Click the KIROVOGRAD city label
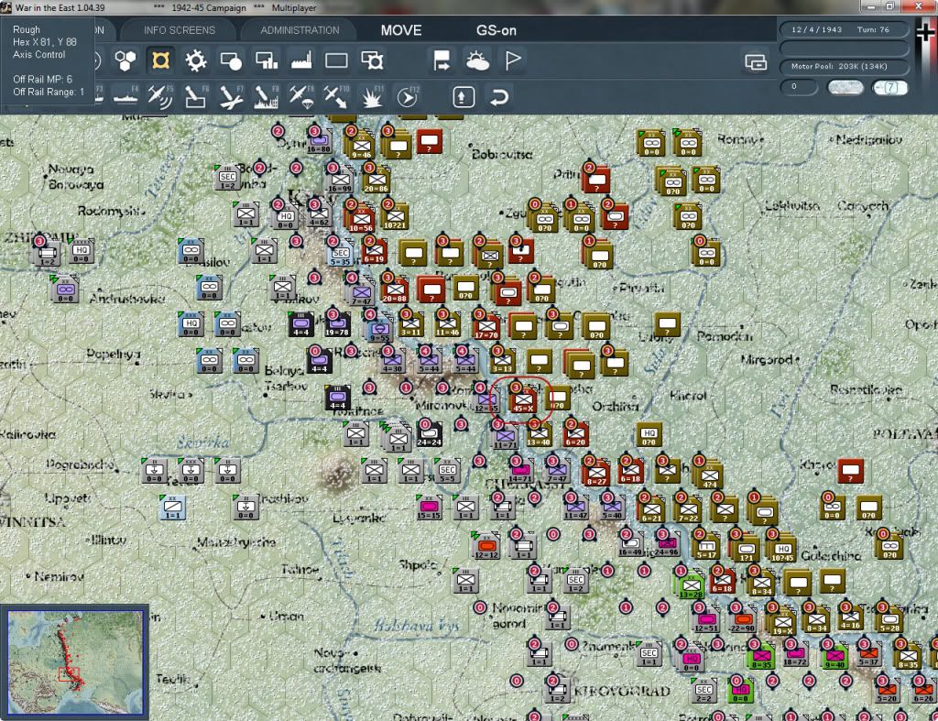The width and height of the screenshot is (938, 721). point(622,692)
